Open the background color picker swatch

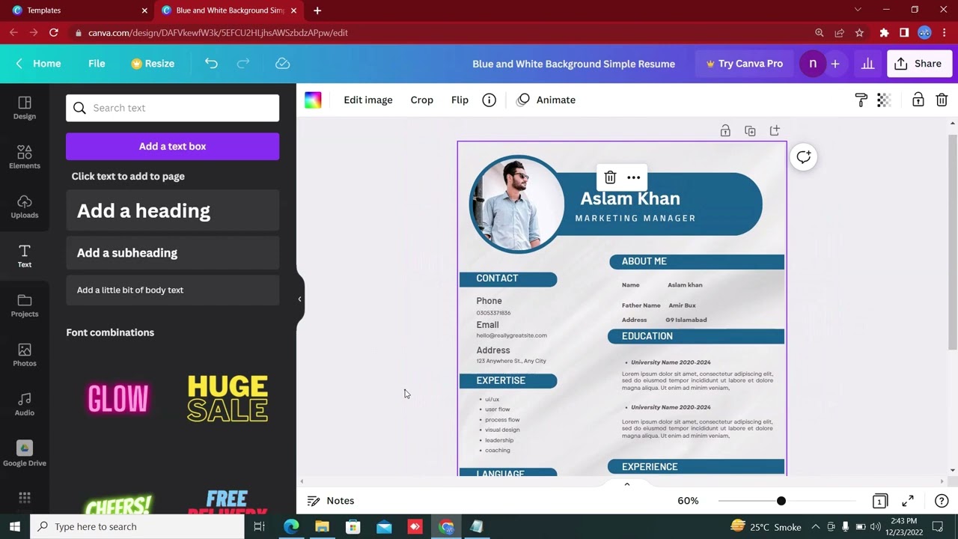(x=313, y=100)
